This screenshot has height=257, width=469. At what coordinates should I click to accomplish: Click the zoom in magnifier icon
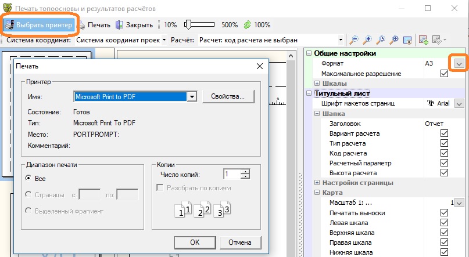[367, 40]
